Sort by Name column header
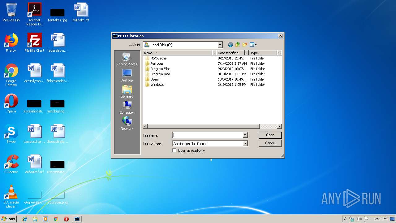The width and height of the screenshot is (396, 223). pos(177,53)
